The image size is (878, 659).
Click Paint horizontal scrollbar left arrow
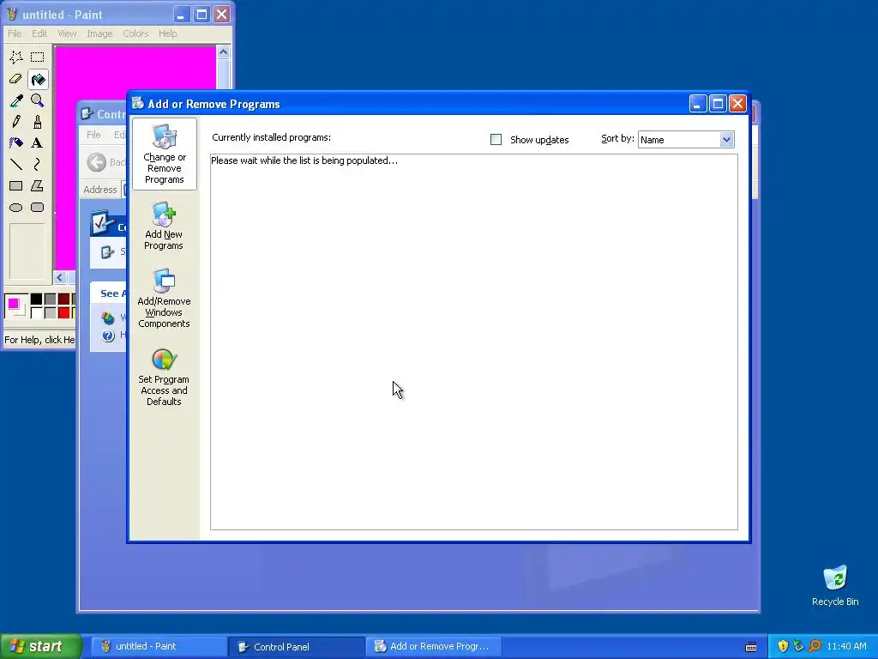pyautogui.click(x=60, y=277)
